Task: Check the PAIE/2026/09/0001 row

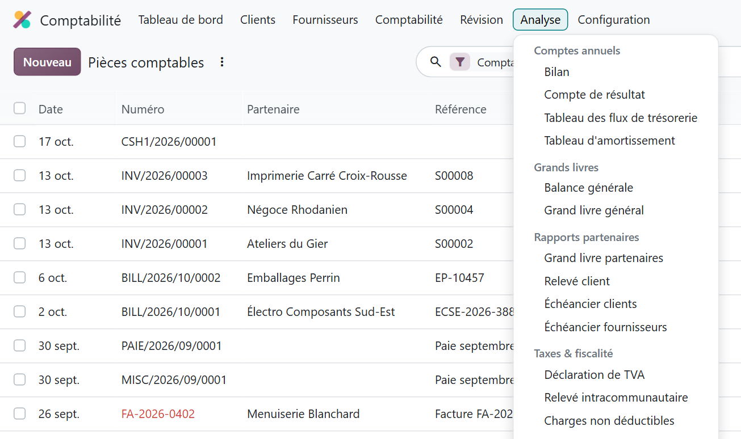Action: [20, 345]
